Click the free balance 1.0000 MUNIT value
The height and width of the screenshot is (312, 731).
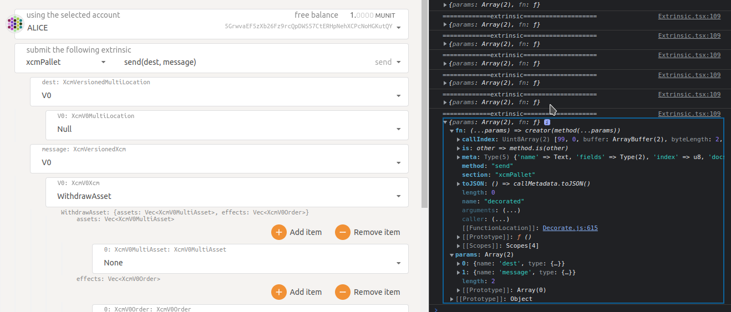coord(373,15)
